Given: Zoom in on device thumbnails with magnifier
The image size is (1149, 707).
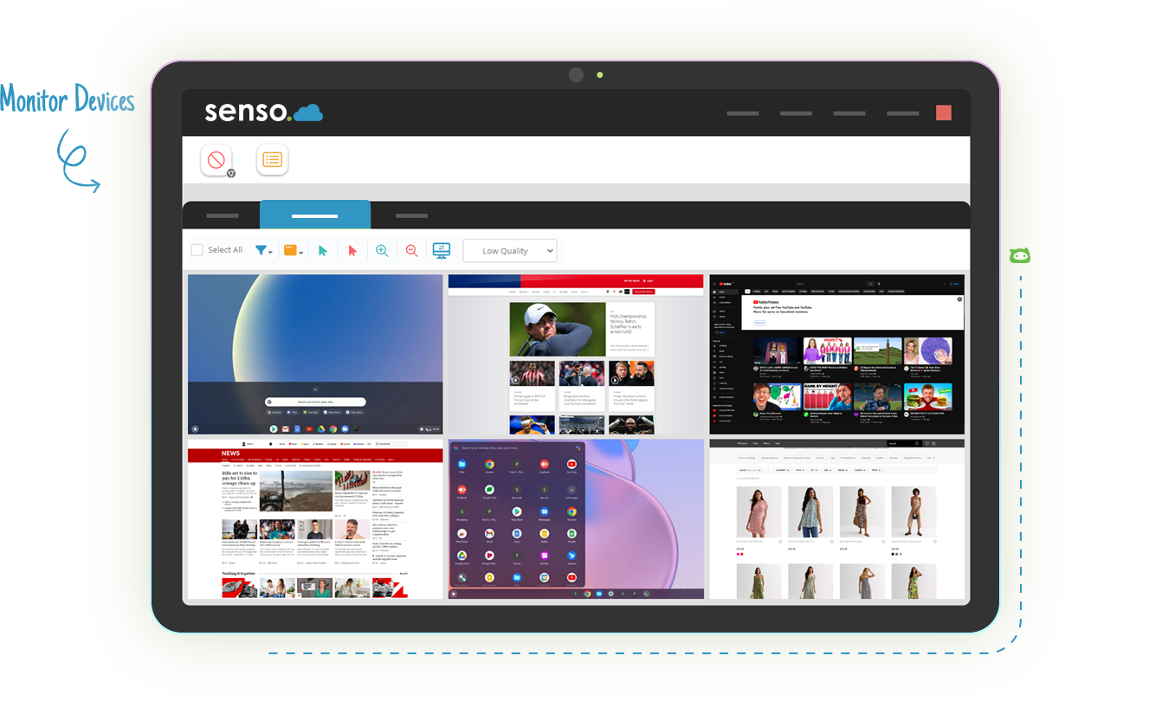Looking at the screenshot, I should click(382, 250).
